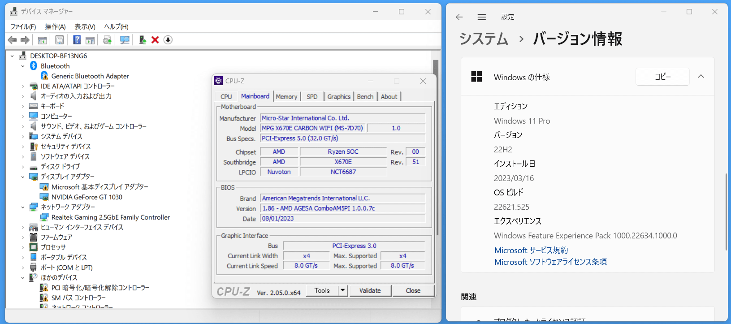731x324 pixels.
Task: Click the NVIDIA GeForce GT 1030 device icon
Action: click(44, 197)
